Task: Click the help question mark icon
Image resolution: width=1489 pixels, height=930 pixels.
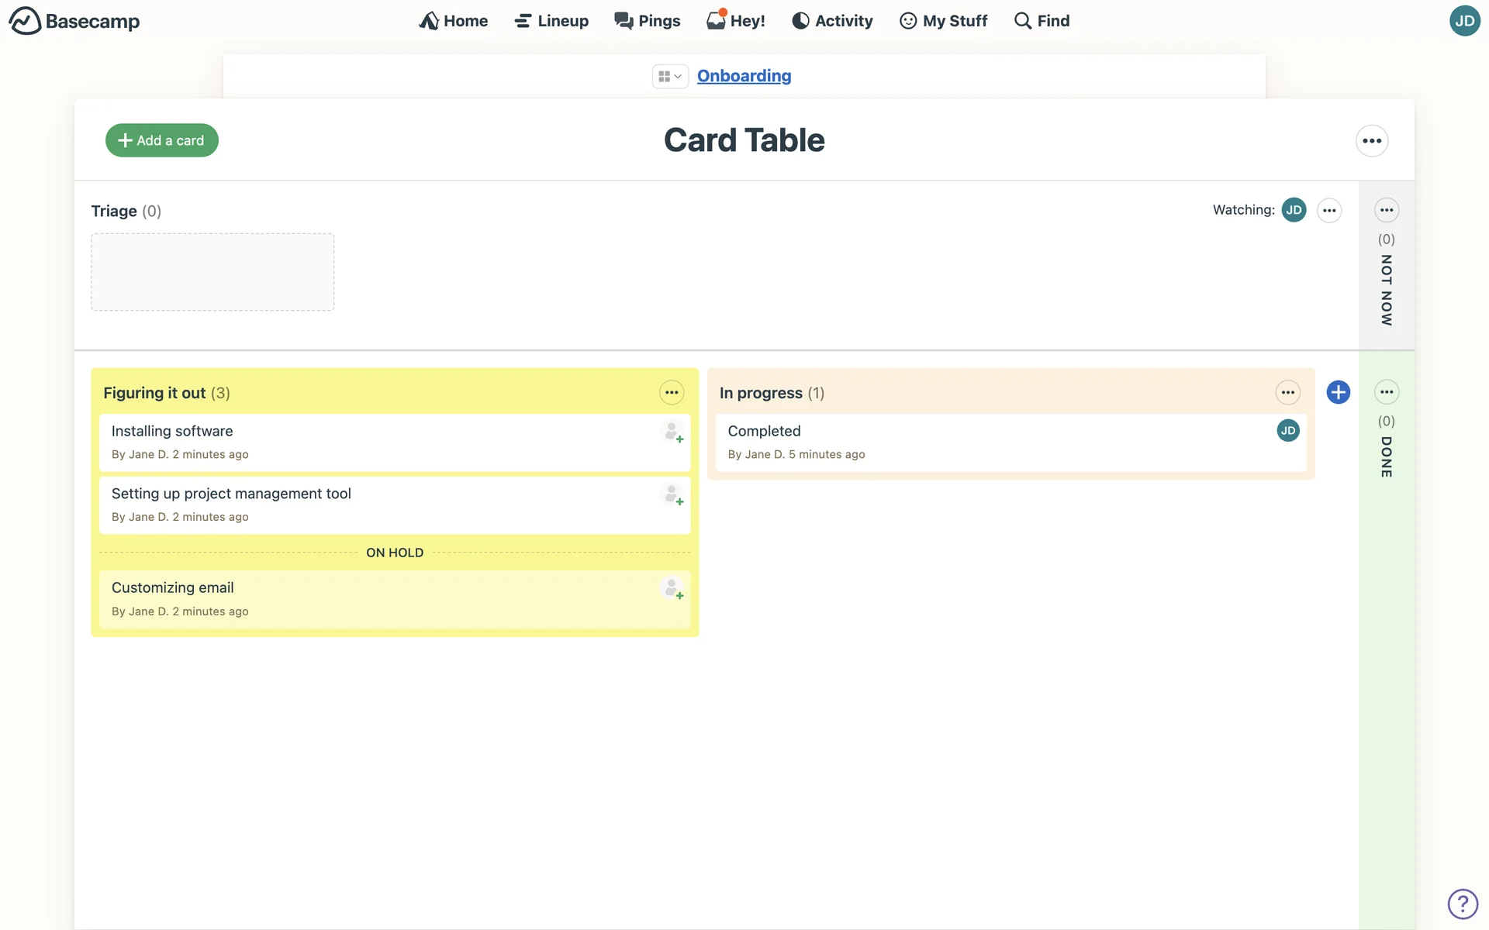Action: coord(1463,904)
